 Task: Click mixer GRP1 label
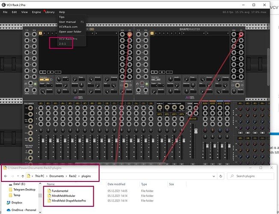tap(160, 114)
